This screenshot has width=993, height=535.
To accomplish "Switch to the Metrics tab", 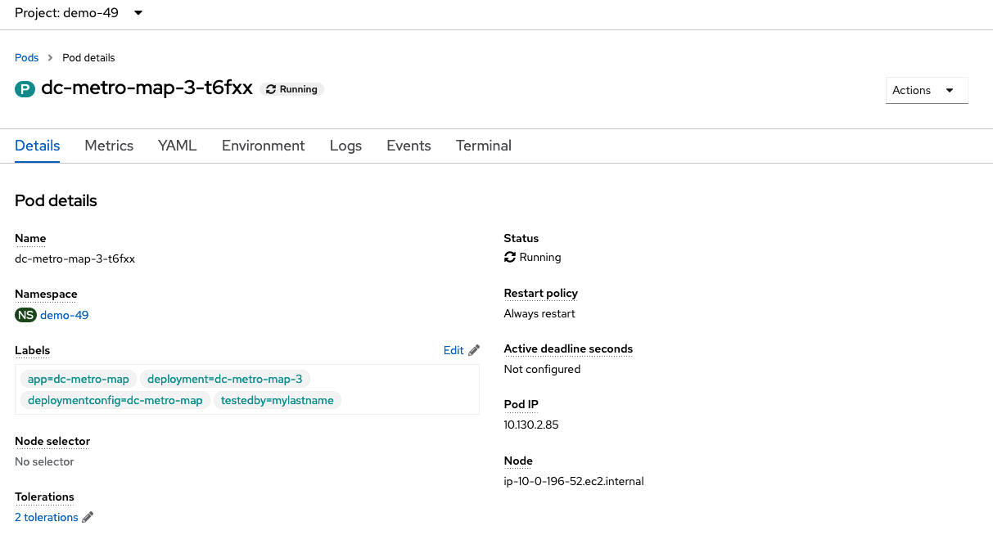I will pos(109,146).
